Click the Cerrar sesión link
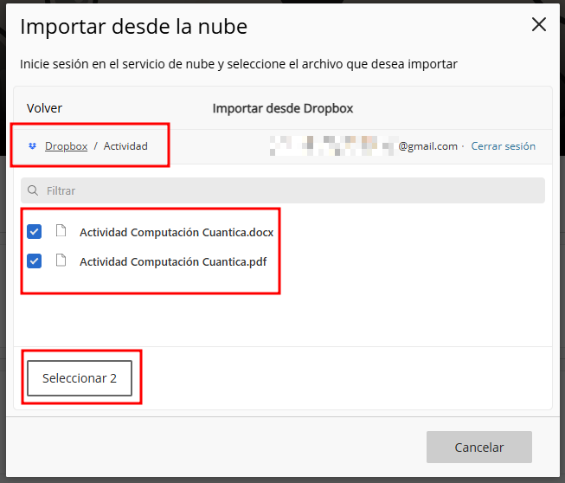Screen dimensions: 565x483 (x=503, y=146)
